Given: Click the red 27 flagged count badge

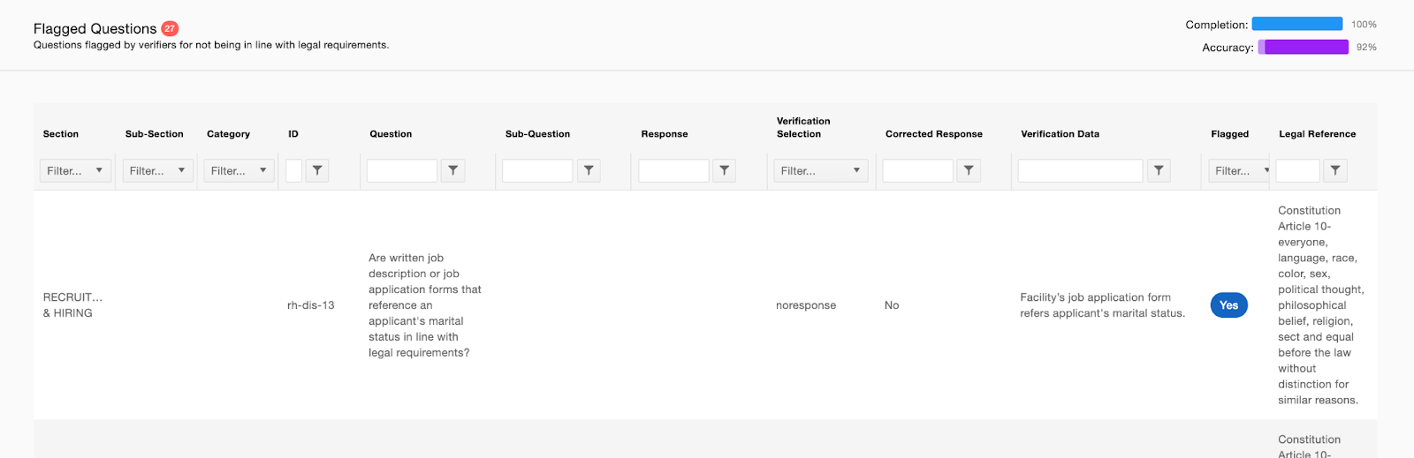Looking at the screenshot, I should click(x=170, y=28).
